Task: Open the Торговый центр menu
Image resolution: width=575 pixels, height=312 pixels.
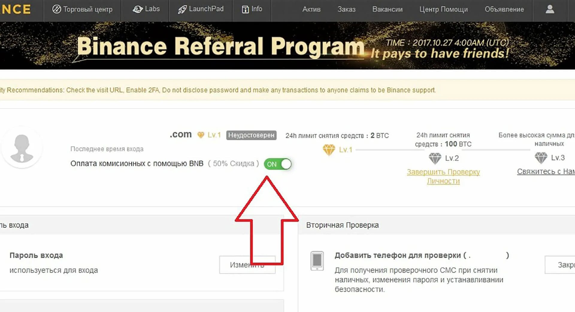Action: pyautogui.click(x=82, y=9)
